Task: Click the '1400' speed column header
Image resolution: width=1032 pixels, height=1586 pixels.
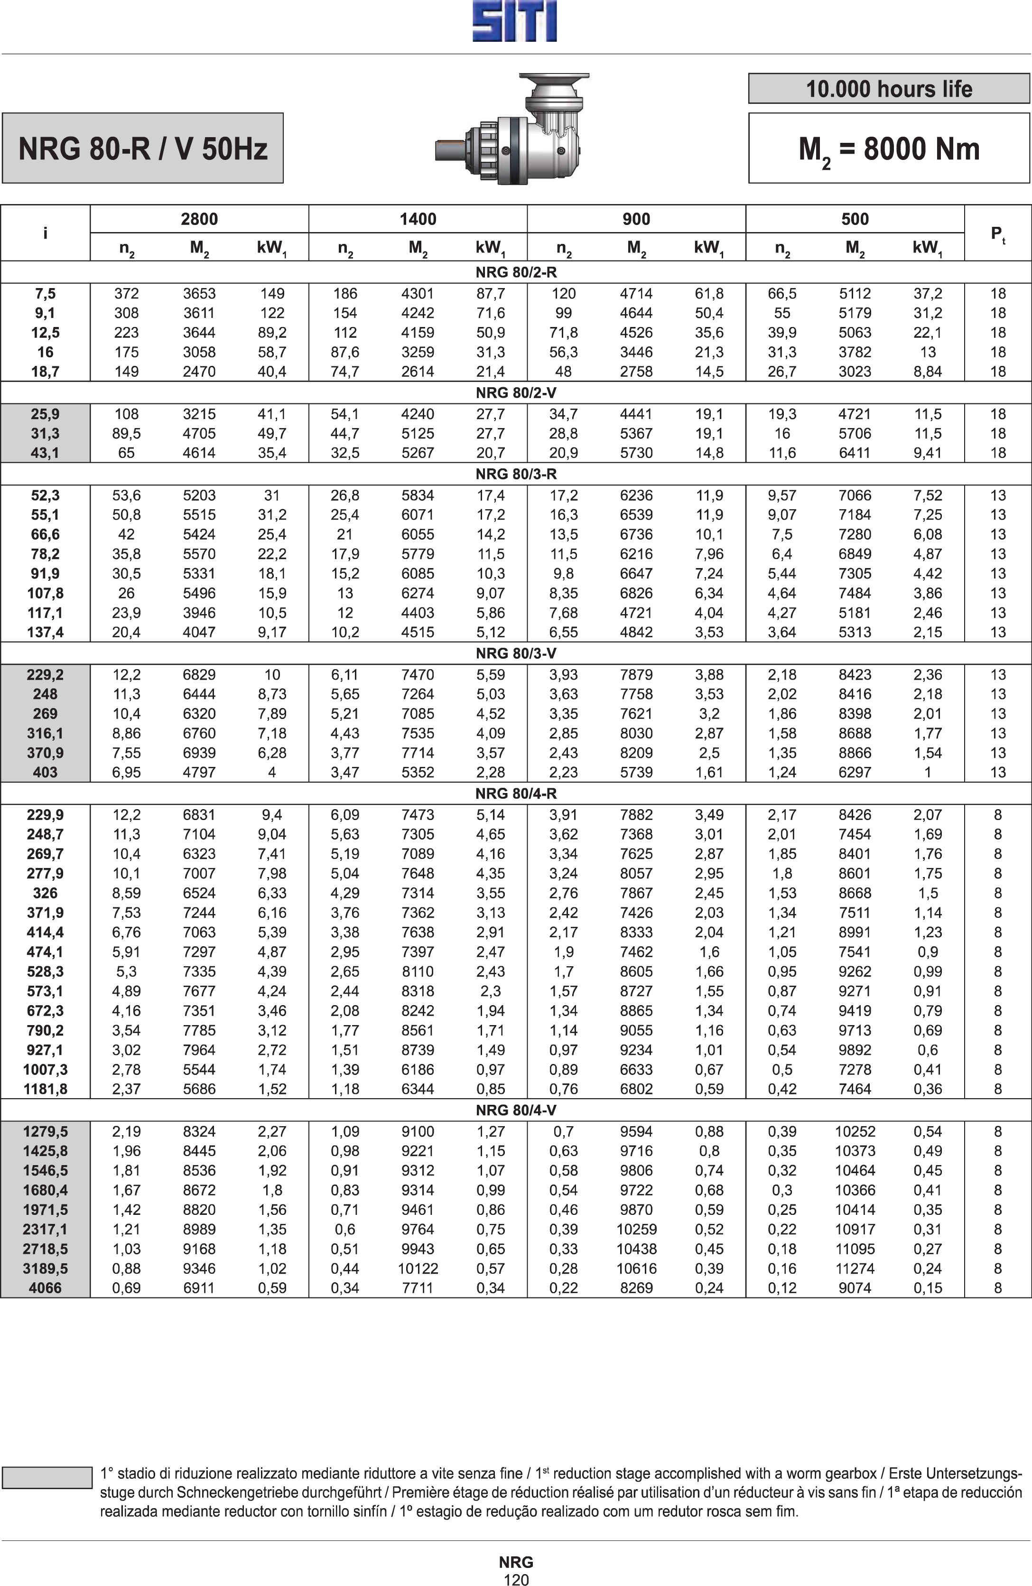Action: pos(418,219)
